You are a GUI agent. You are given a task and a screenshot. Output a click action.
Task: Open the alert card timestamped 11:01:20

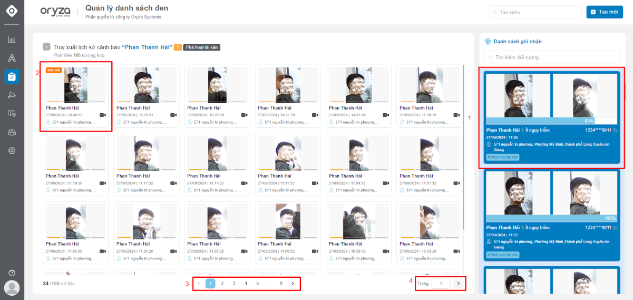coord(147,233)
